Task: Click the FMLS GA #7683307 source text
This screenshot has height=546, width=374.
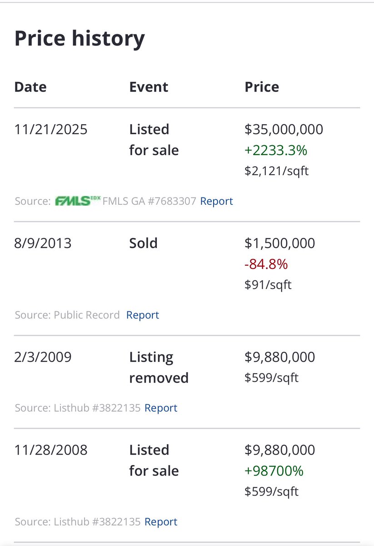Action: [x=150, y=201]
